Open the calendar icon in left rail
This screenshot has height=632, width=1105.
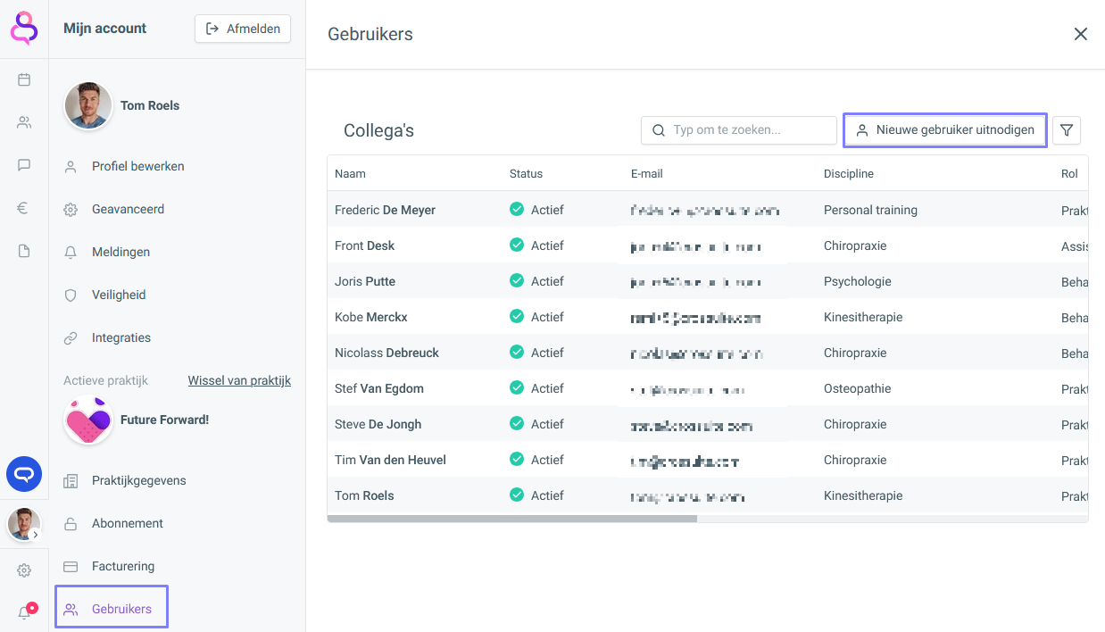point(24,79)
